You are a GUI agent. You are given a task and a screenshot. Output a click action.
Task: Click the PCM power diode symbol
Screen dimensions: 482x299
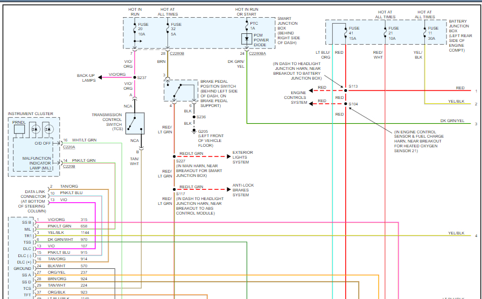pos(247,39)
